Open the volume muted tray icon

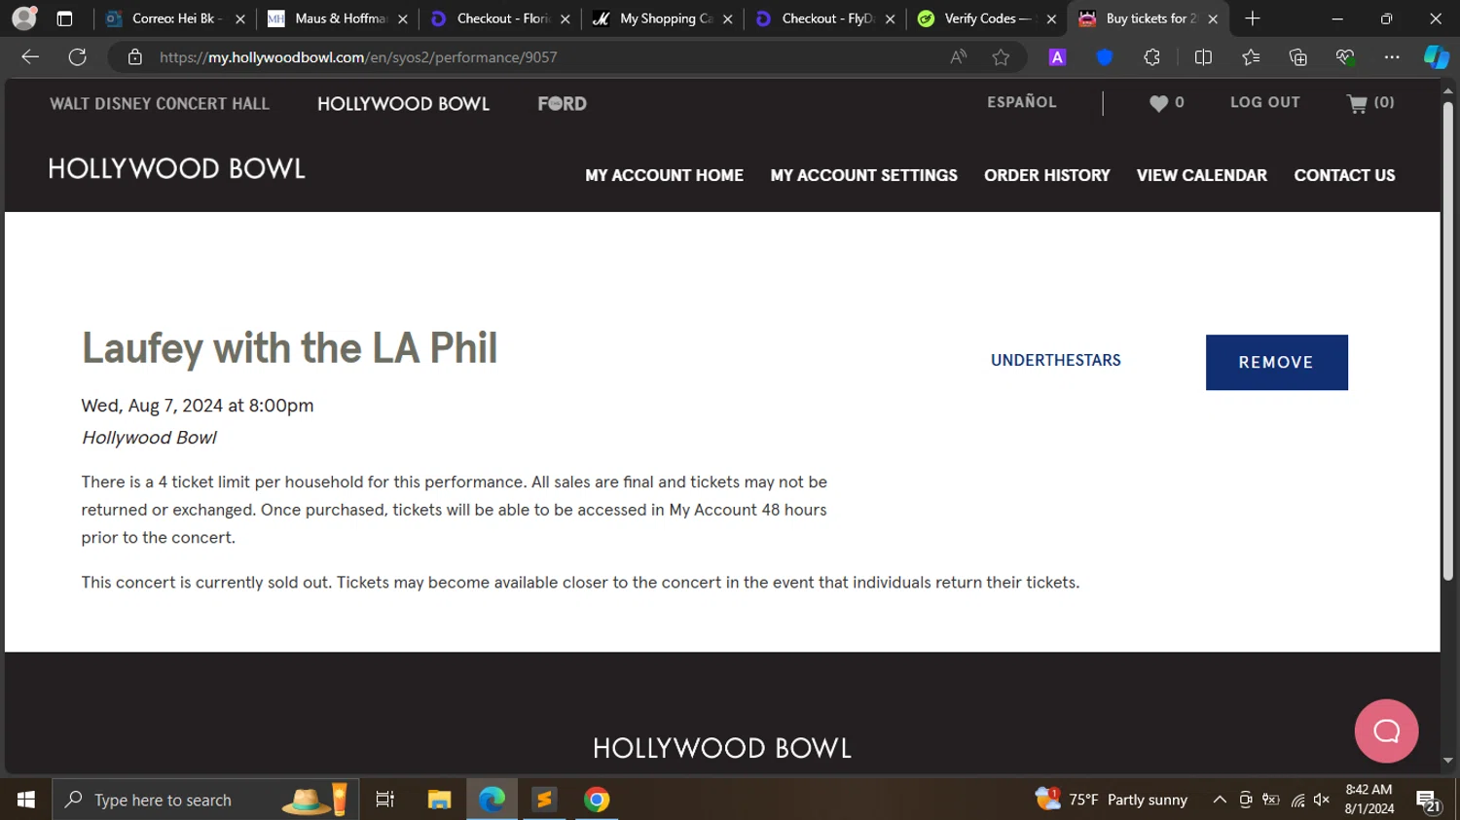tap(1321, 800)
